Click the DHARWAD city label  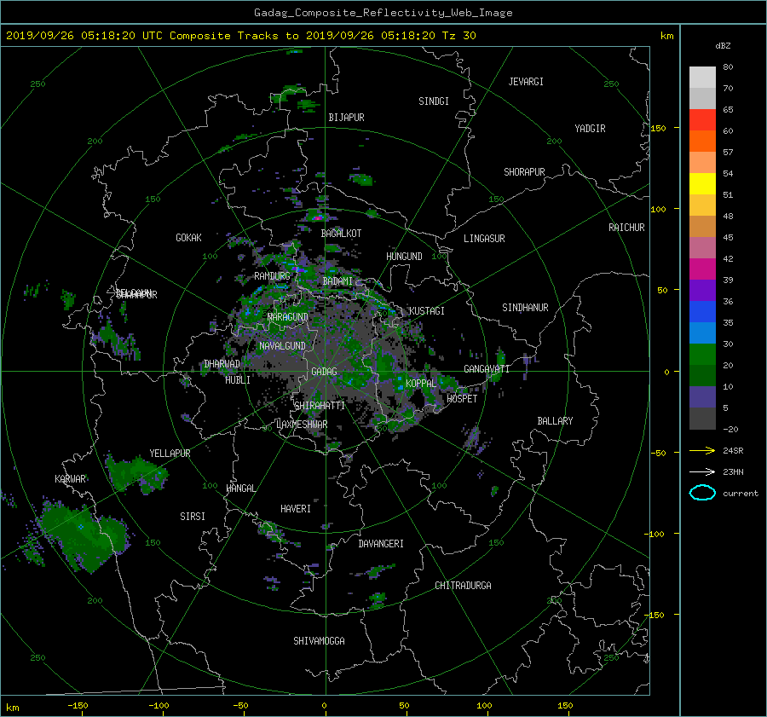222,364
